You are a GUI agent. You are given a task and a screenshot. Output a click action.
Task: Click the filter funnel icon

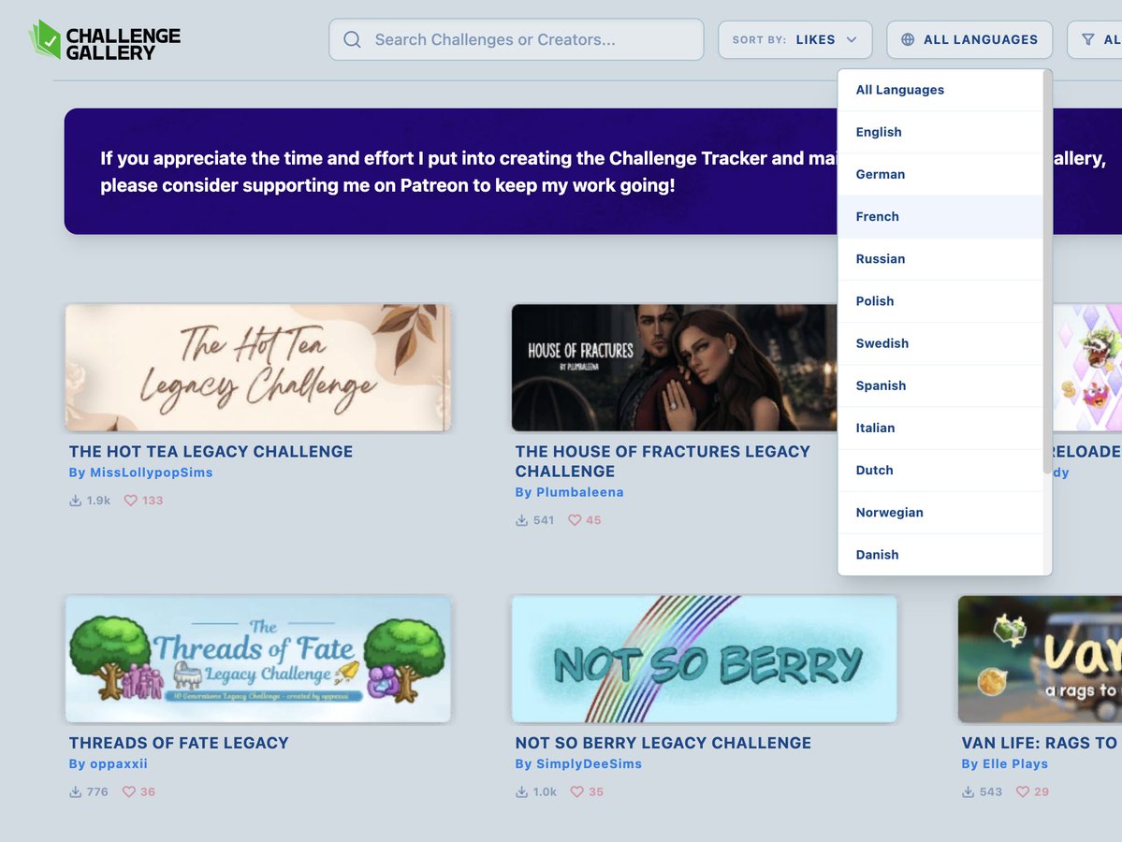click(1087, 39)
